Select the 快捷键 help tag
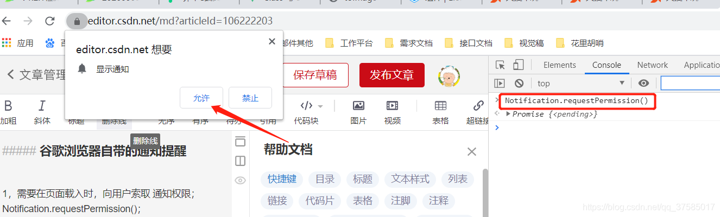This screenshot has height=217, width=720. pyautogui.click(x=281, y=179)
